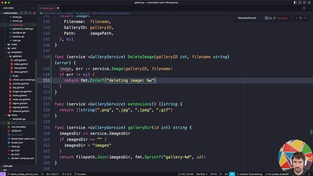This screenshot has width=313, height=176.
Task: Open main.go file
Action: [15, 147]
